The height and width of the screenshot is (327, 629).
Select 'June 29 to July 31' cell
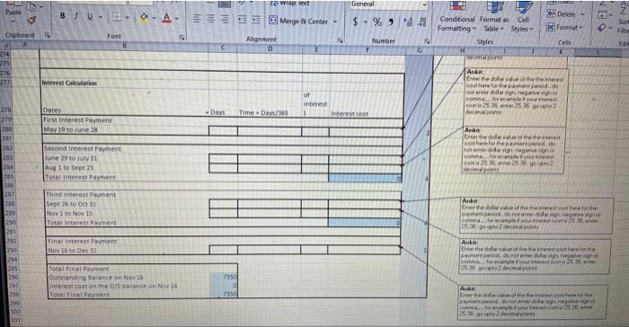pyautogui.click(x=127, y=158)
